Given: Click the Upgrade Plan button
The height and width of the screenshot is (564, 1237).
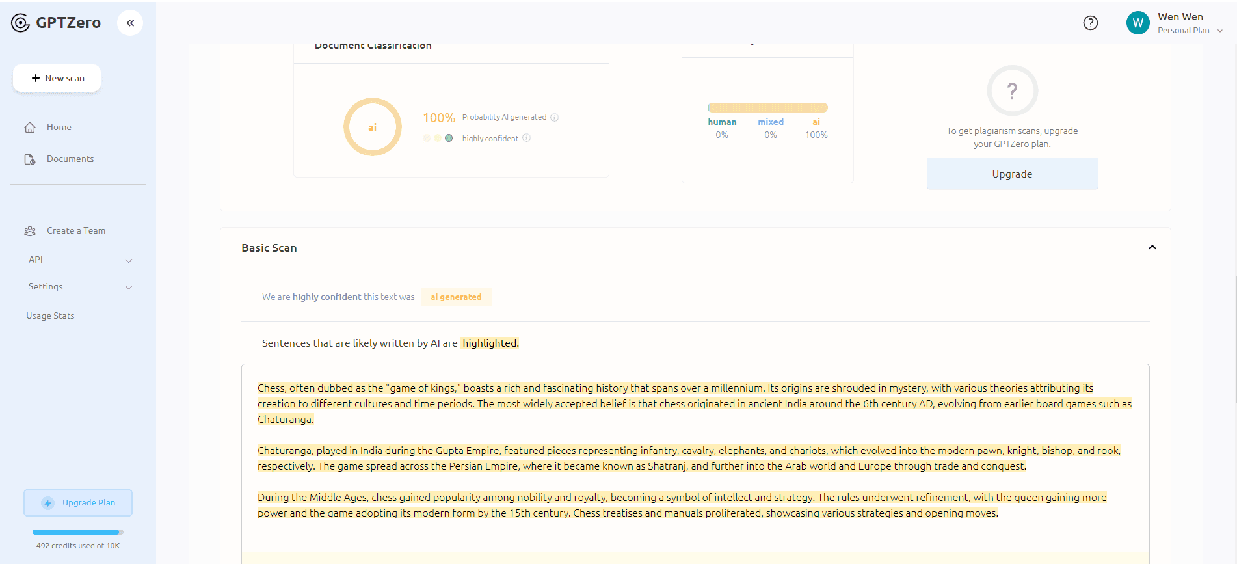Looking at the screenshot, I should [x=78, y=503].
